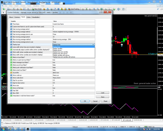Click the Load button
This screenshot has width=163, height=131.
(x=102, y=93)
